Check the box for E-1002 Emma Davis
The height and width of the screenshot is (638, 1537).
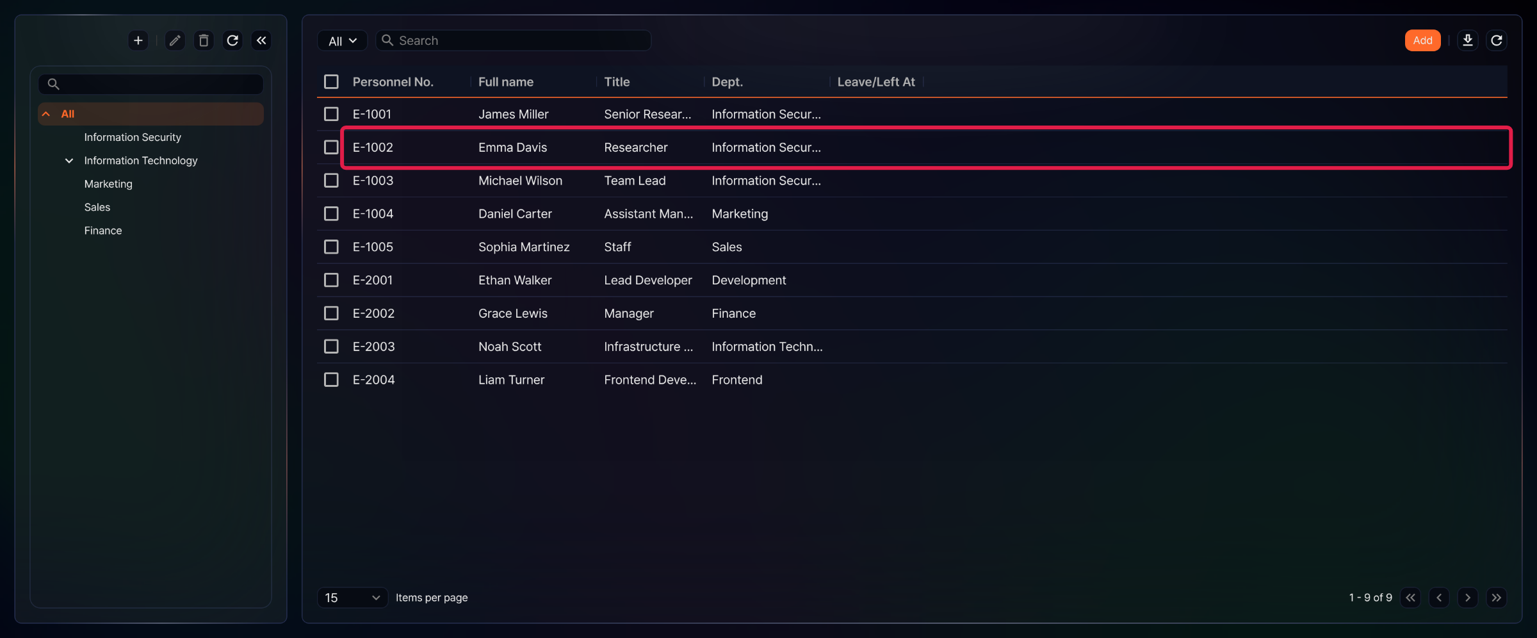coord(331,147)
